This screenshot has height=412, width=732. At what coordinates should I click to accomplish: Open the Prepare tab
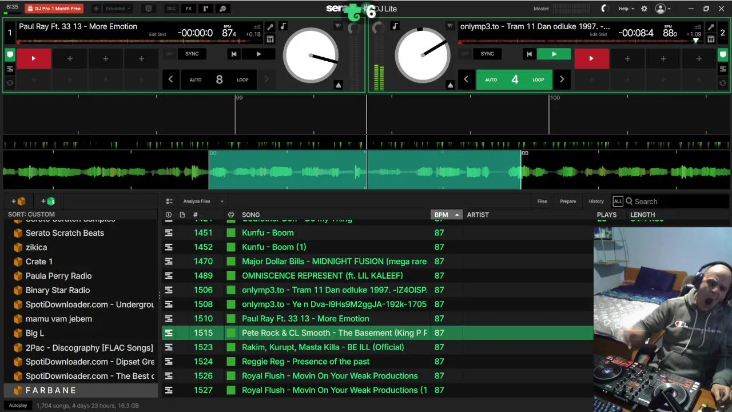click(x=568, y=201)
